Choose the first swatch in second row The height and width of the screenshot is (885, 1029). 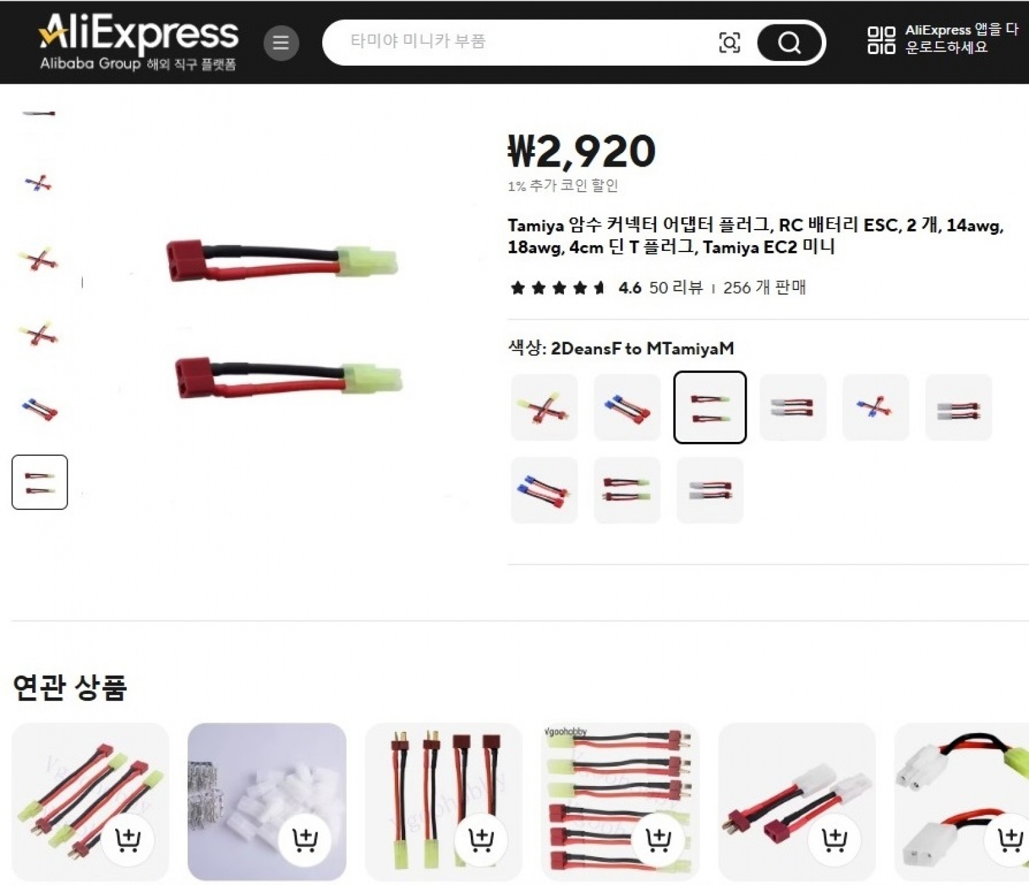[544, 490]
